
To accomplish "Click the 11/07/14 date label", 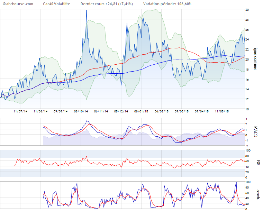I will 20,111.
